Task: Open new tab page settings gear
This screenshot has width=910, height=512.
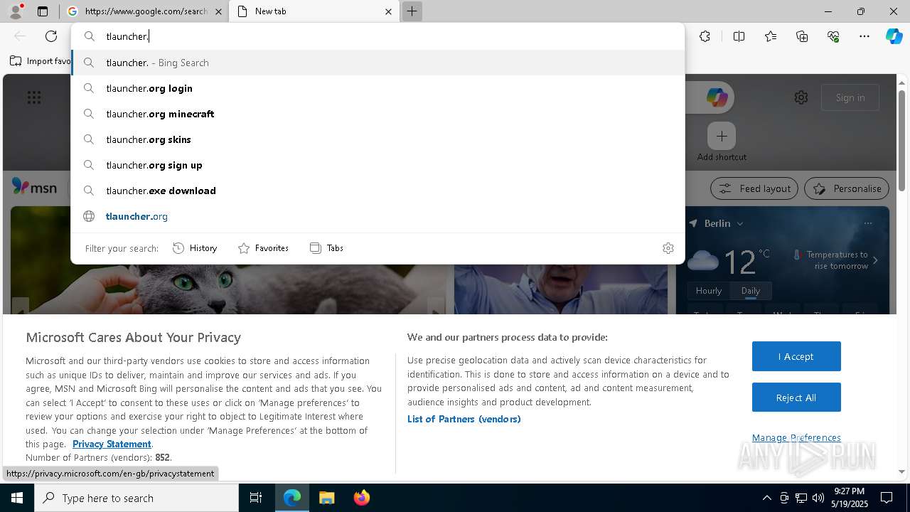Action: (801, 97)
